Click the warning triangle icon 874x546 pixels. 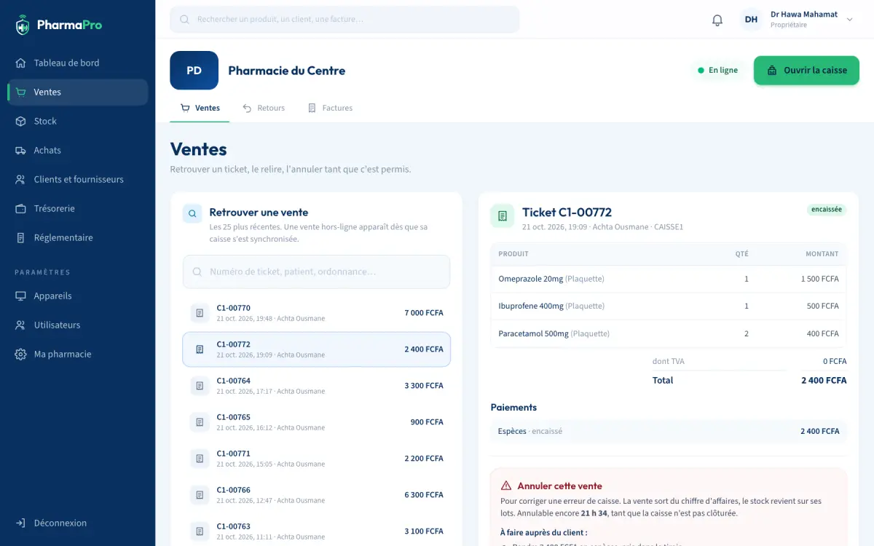coord(506,486)
